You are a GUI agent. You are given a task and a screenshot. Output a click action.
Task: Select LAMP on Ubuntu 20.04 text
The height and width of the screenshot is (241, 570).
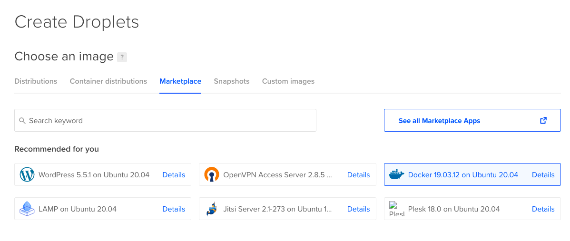78,209
